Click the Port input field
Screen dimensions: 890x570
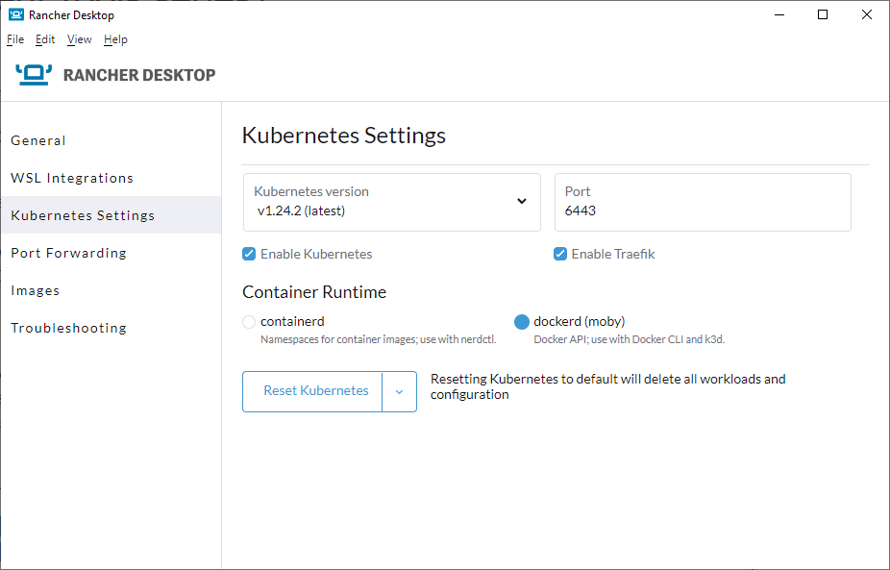click(703, 202)
